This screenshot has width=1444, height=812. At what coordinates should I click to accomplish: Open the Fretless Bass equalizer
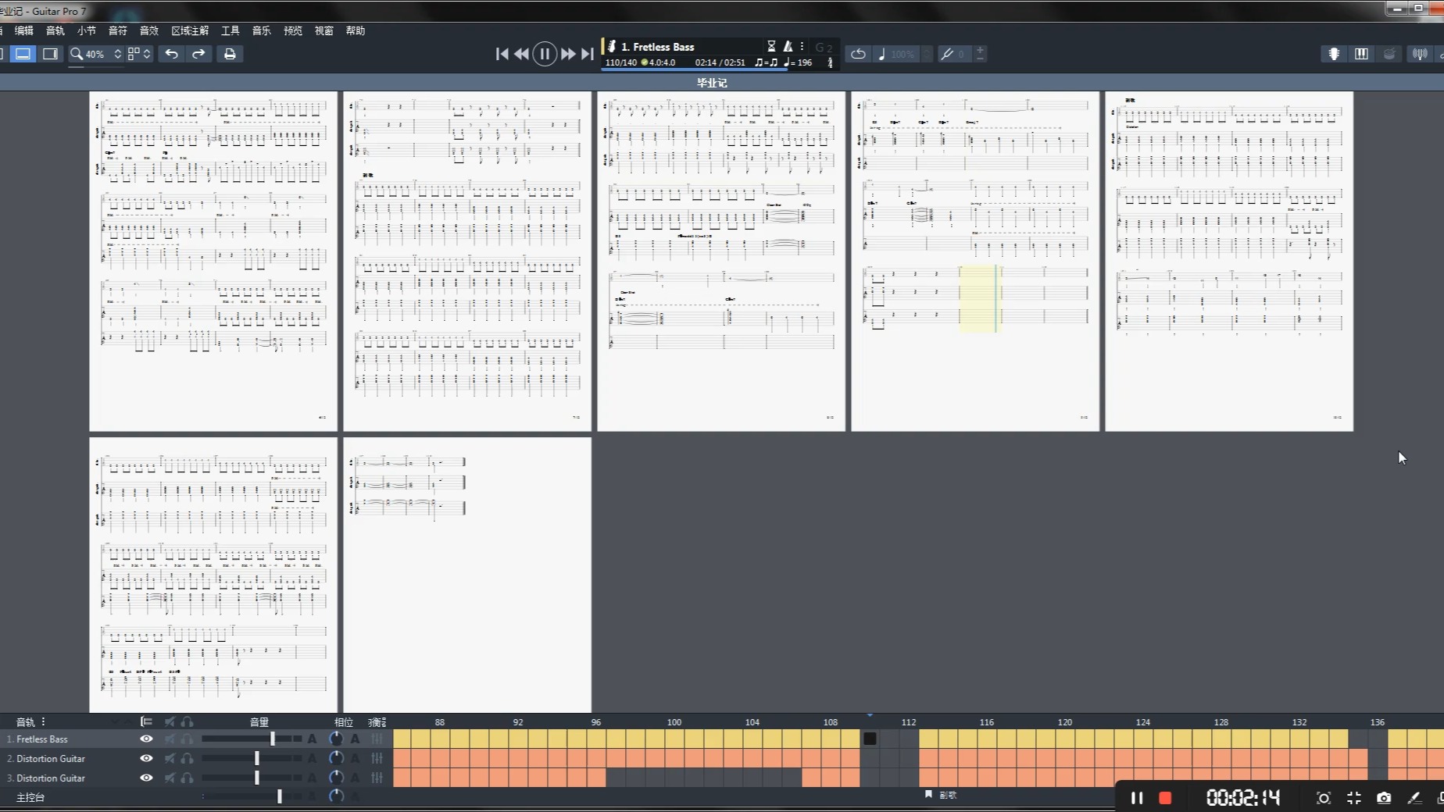[x=377, y=739]
